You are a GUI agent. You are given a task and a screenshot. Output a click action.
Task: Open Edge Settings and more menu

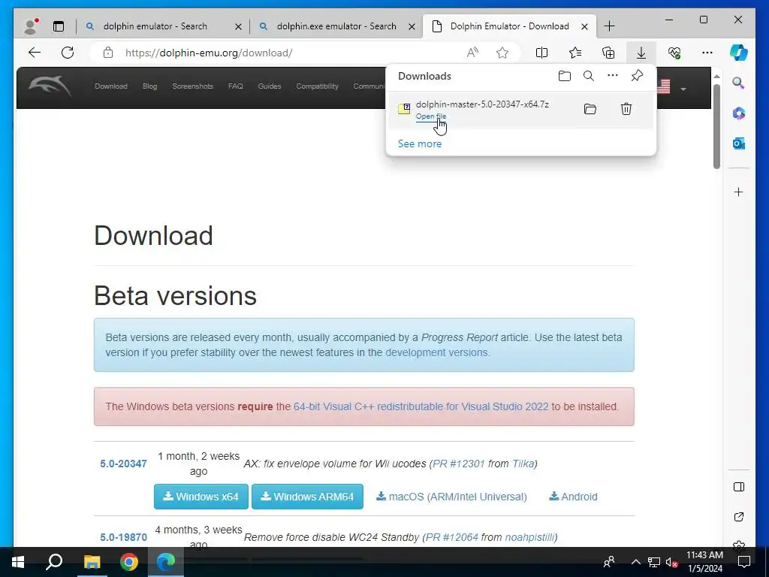tap(707, 53)
